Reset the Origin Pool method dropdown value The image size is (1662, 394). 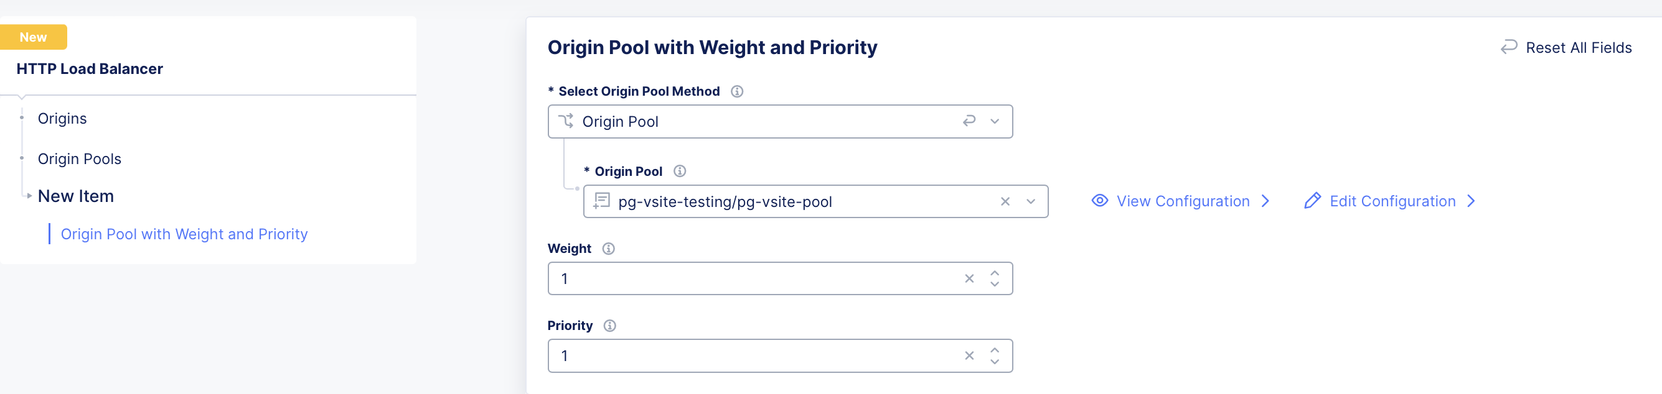pyautogui.click(x=969, y=121)
